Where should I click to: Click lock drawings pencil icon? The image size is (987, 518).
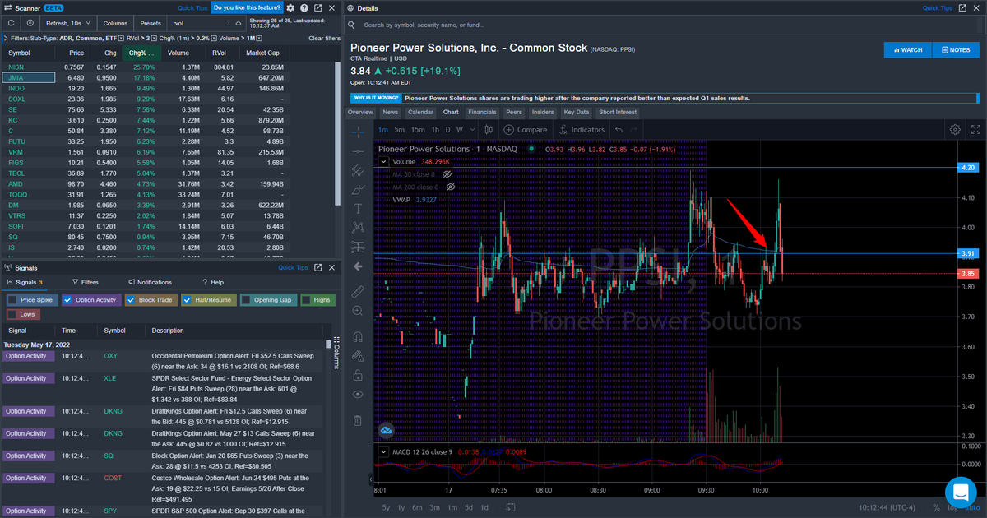tap(358, 356)
